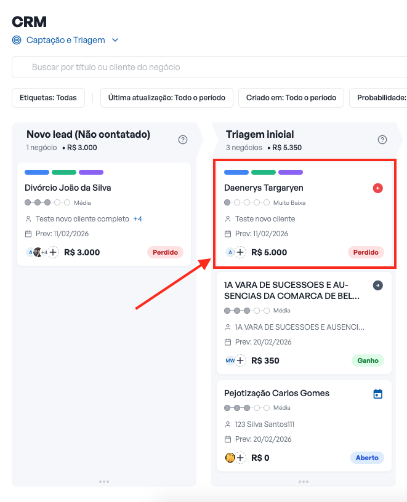Click dark arrow icon on 1A VARA card
Image resolution: width=407 pixels, height=502 pixels.
[x=378, y=285]
